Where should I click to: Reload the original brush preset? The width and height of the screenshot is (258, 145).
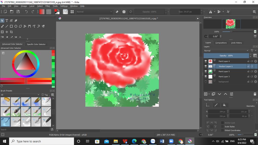coord(131,12)
